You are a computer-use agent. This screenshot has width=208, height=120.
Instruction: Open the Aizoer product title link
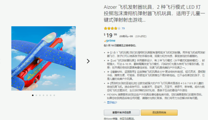click(x=154, y=13)
